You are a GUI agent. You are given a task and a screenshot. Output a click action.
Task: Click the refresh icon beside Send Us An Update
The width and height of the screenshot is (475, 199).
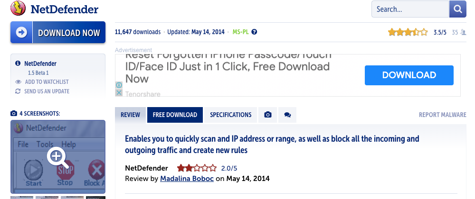click(18, 91)
